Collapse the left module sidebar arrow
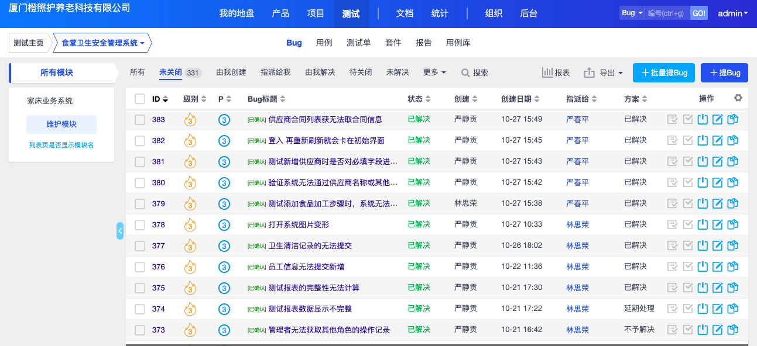This screenshot has width=757, height=346. [120, 231]
